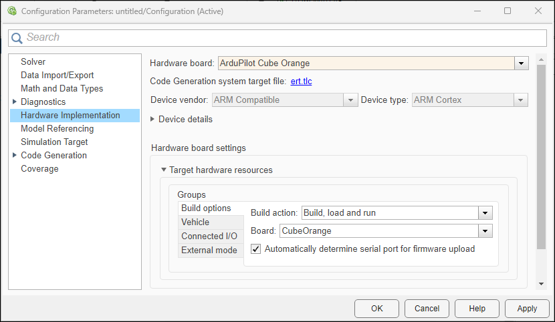
Task: Collapse Target hardware resources section
Action: [163, 170]
